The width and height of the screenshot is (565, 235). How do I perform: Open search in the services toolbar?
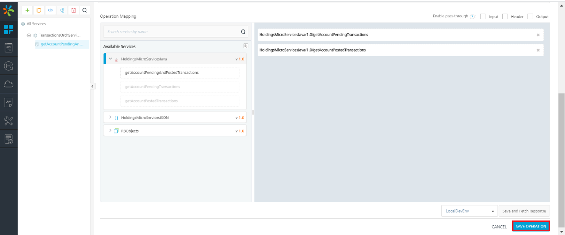pos(84,10)
